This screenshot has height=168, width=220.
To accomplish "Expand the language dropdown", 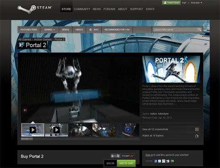I will 197,3.
